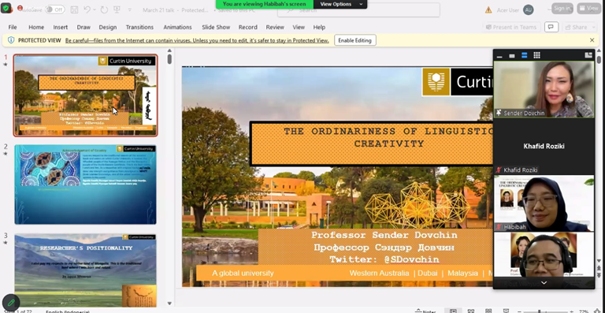Image resolution: width=605 pixels, height=313 pixels.
Task: Select Zoom vertical strip video layout
Action: coord(524,55)
